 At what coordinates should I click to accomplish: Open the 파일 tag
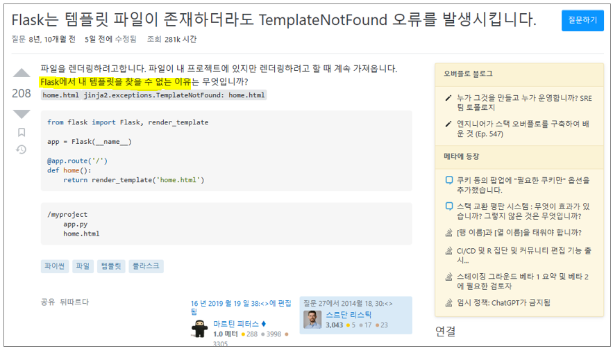click(x=83, y=266)
